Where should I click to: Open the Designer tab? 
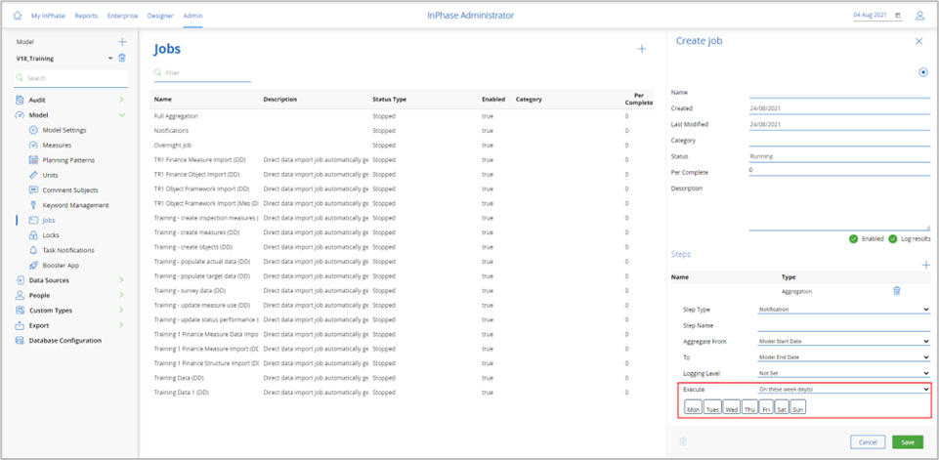160,16
